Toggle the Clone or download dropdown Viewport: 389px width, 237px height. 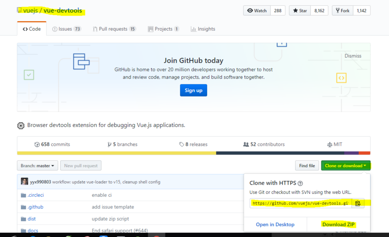click(346, 165)
